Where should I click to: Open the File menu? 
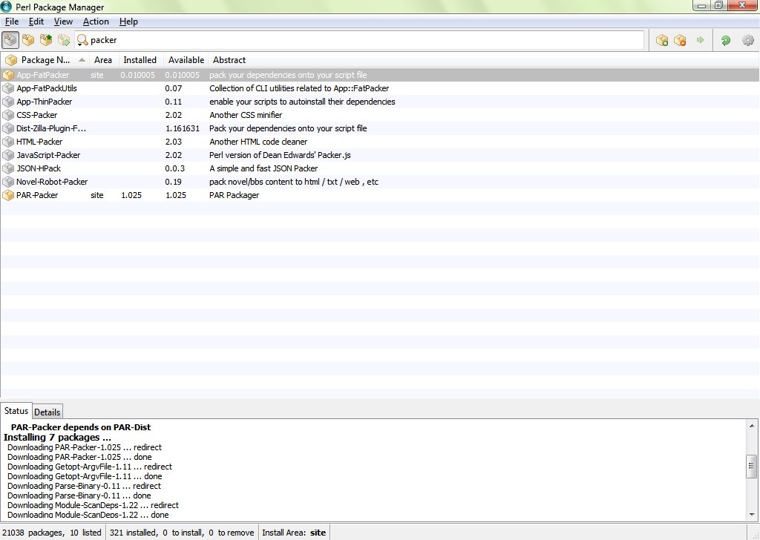point(12,22)
